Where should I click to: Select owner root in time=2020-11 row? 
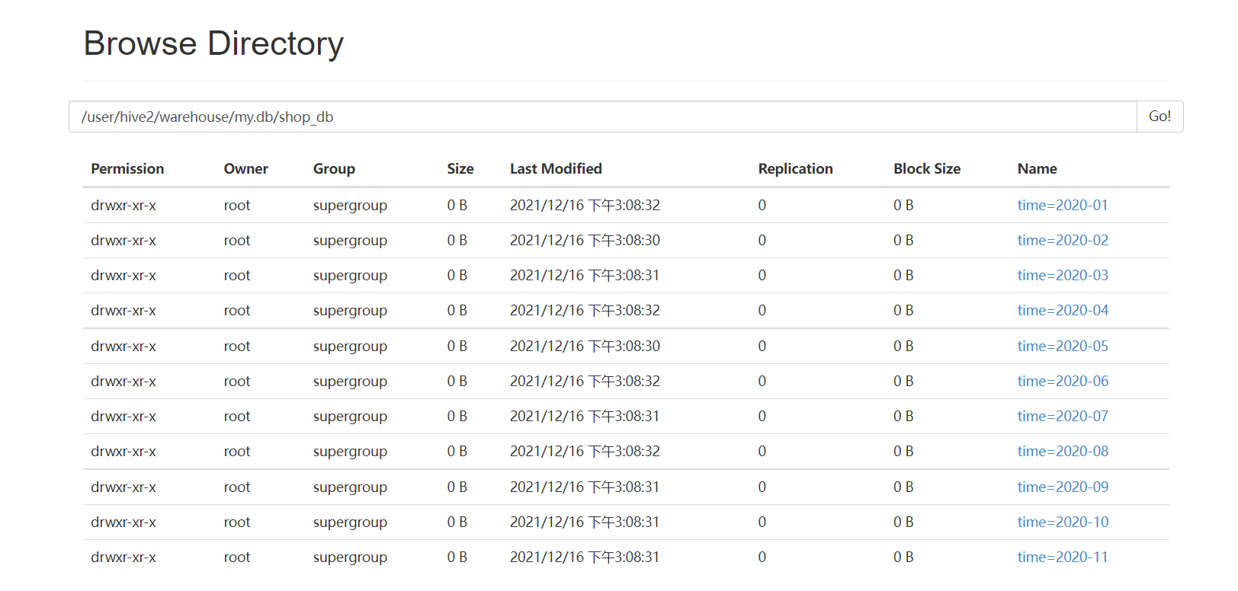click(237, 557)
